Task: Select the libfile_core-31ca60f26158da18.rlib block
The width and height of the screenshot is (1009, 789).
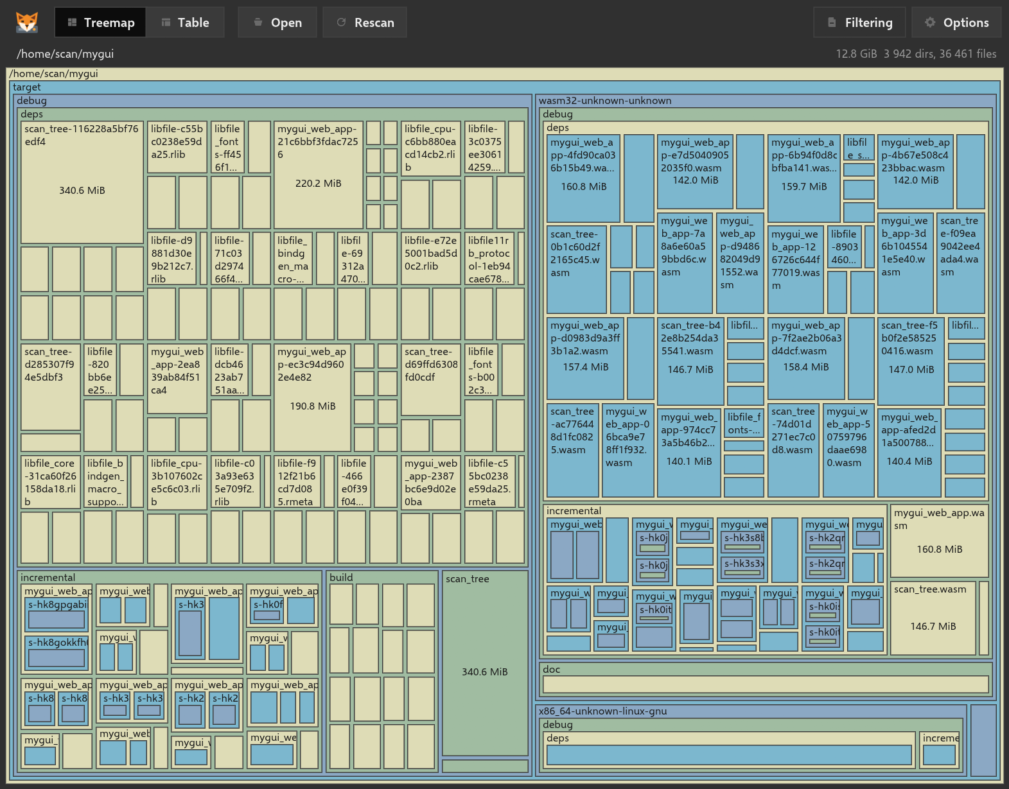Action: 51,481
